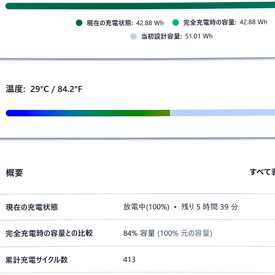Expand the 概要 summary section
Image resolution: width=275 pixels, height=275 pixels.
pyautogui.click(x=13, y=173)
